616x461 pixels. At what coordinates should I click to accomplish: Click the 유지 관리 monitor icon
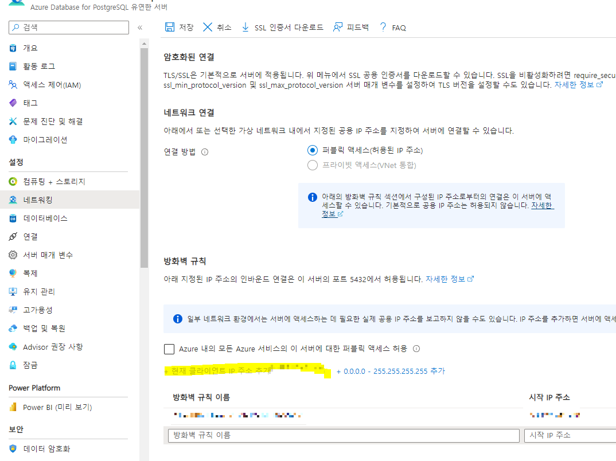pos(13,291)
